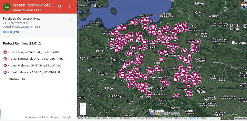The width and height of the screenshot is (247, 121).
Task: Click tractor marker near Ostrawa
Action: [x=149, y=94]
